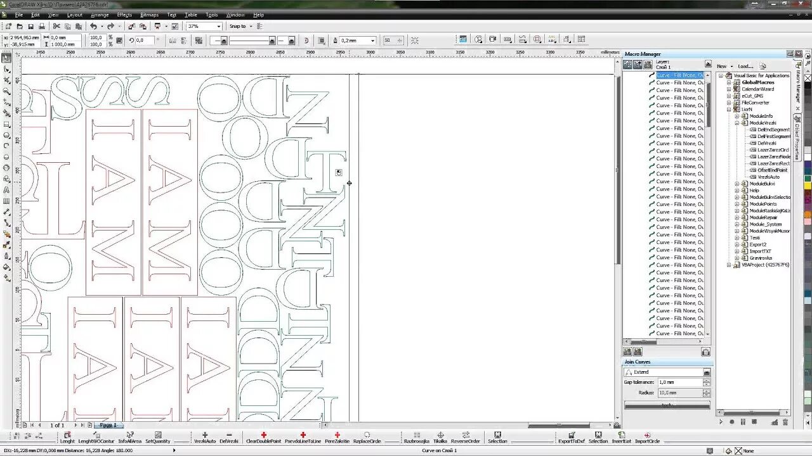Image resolution: width=812 pixels, height=456 pixels.
Task: Select the highlighted Curve - Fill None row
Action: click(679, 75)
